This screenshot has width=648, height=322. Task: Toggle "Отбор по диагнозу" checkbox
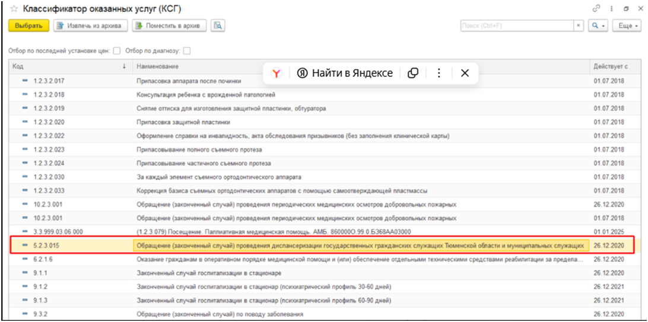coord(187,51)
